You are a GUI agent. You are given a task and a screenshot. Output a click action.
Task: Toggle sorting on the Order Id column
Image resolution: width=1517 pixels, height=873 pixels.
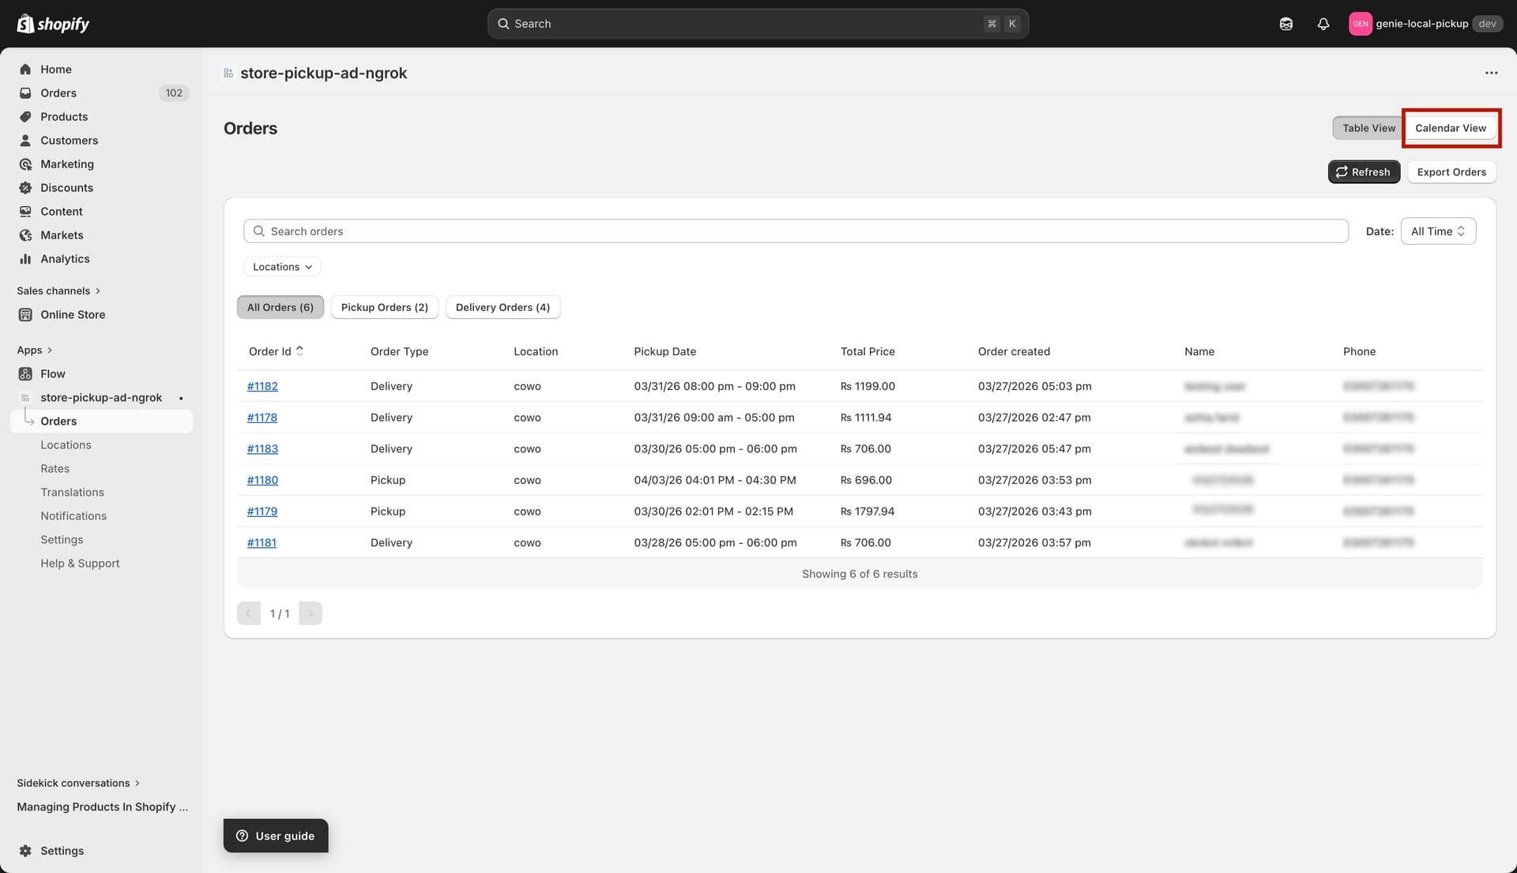pos(275,351)
